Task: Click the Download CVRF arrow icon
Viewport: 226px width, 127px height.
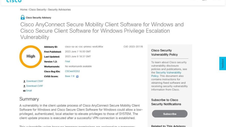Action: 24,86
